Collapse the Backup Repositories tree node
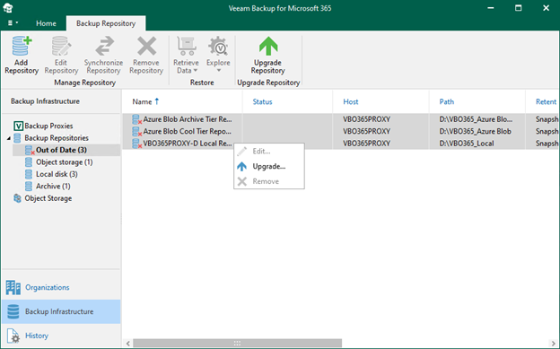This screenshot has height=349, width=560. pos(9,138)
